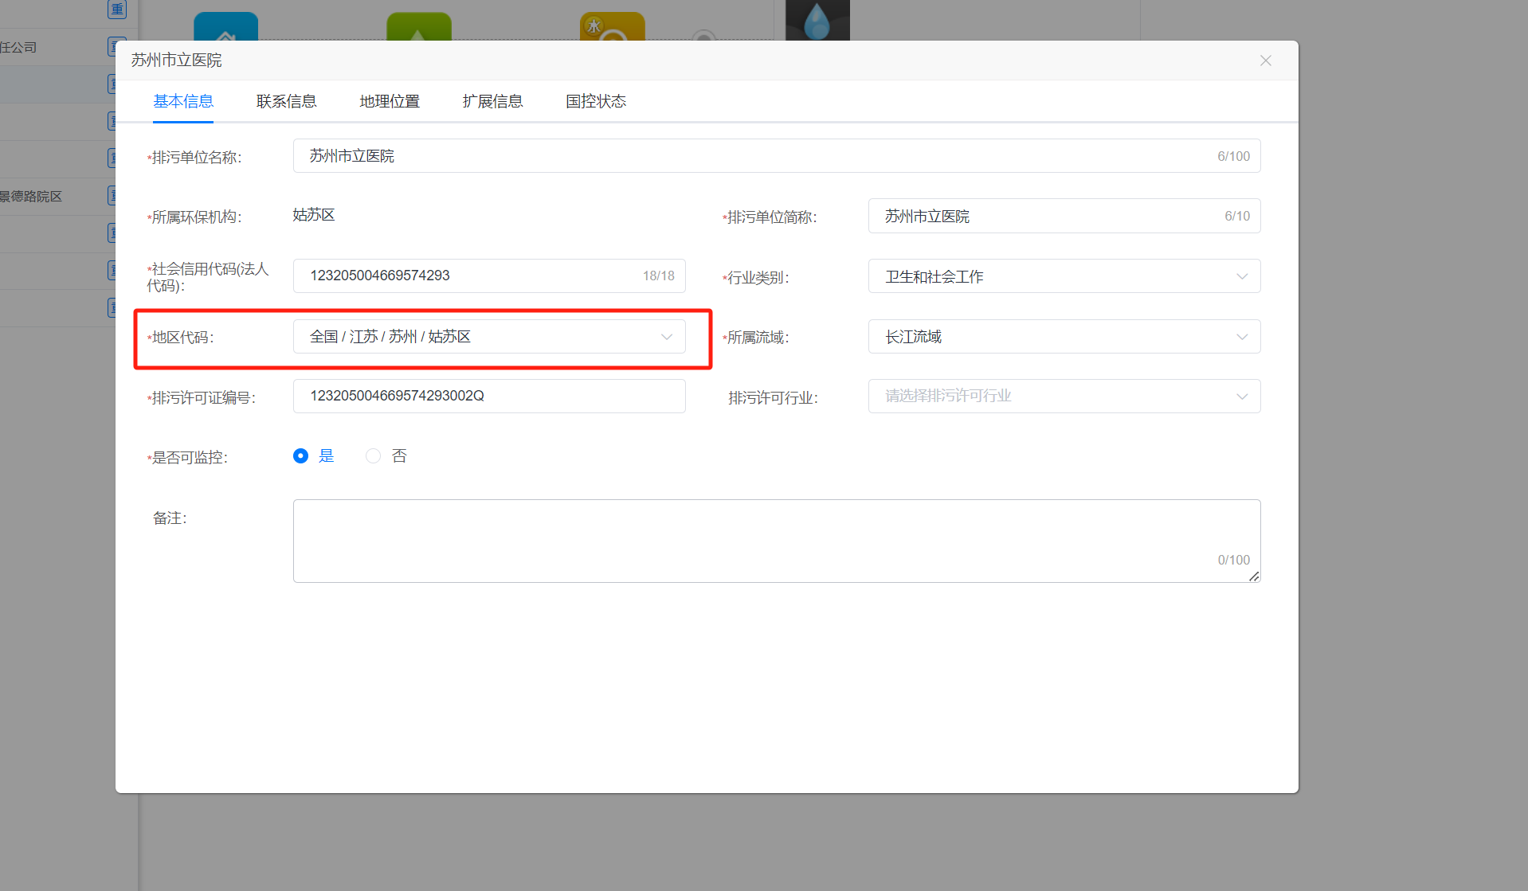Click the chevron arrow in the 所属流域 field
The image size is (1528, 891).
(1242, 337)
